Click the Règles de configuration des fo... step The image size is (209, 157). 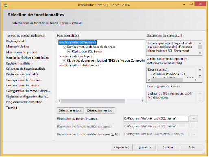[x=27, y=97]
